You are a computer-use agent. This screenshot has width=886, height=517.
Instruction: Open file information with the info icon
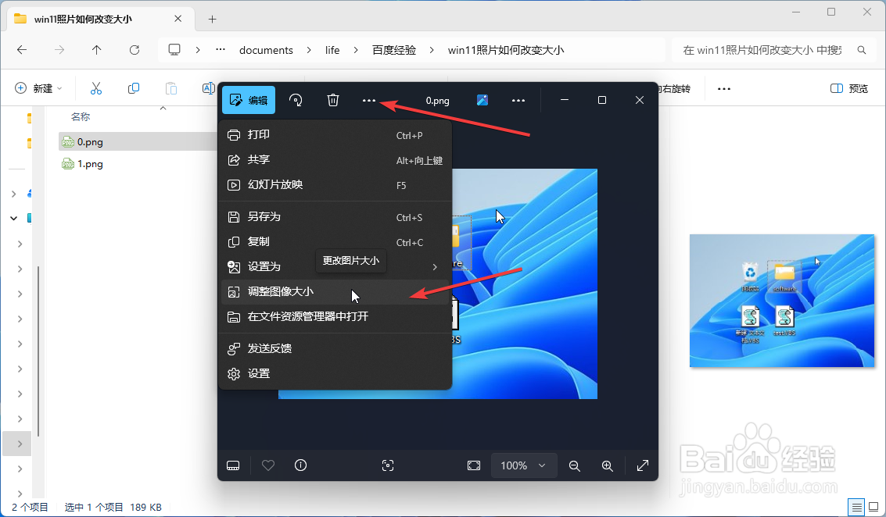(x=300, y=465)
